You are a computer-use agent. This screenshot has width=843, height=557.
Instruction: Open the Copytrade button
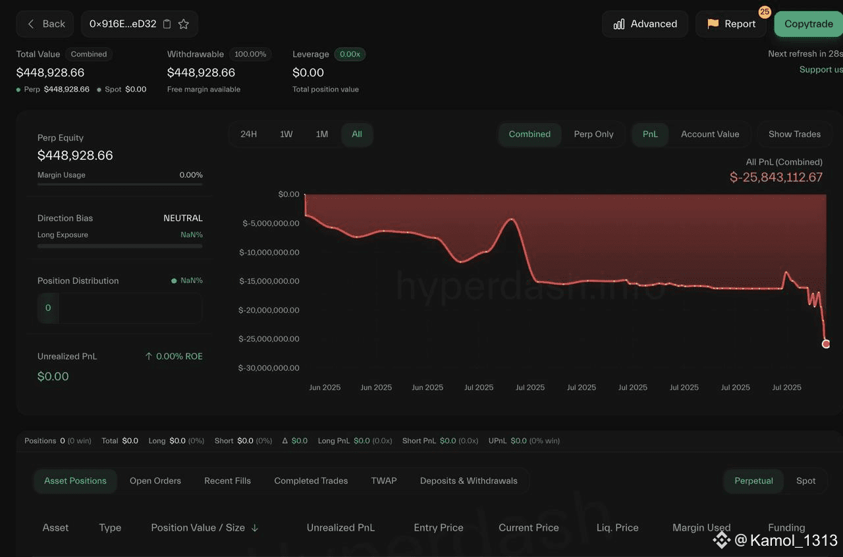[x=809, y=24]
